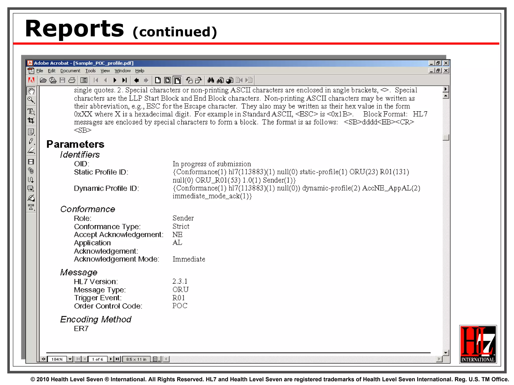Image resolution: width=514 pixels, height=385 pixels.
Task: Click the status bar First Page button
Action: (78, 359)
